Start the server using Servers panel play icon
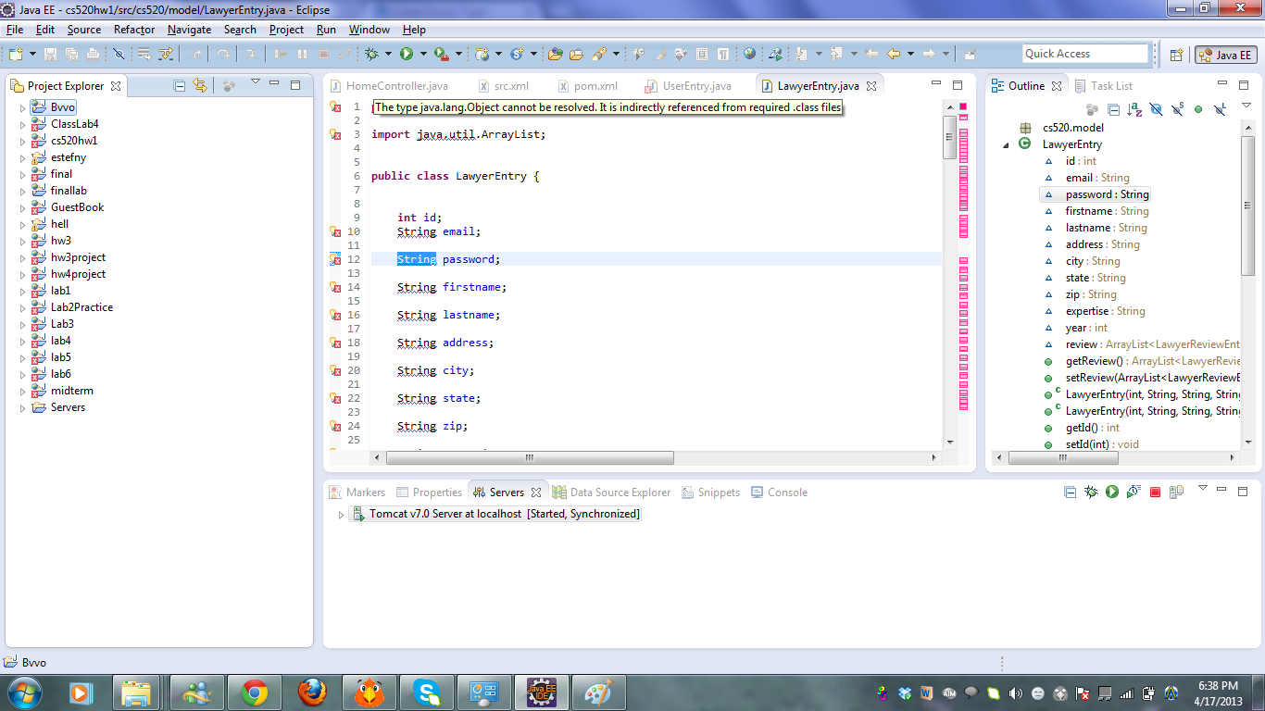This screenshot has width=1265, height=711. (x=1112, y=493)
